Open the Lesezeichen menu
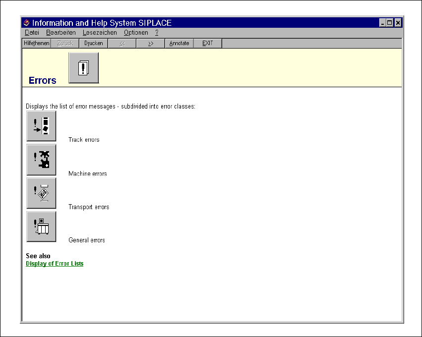Screen dimensions: 422x337 (100, 33)
